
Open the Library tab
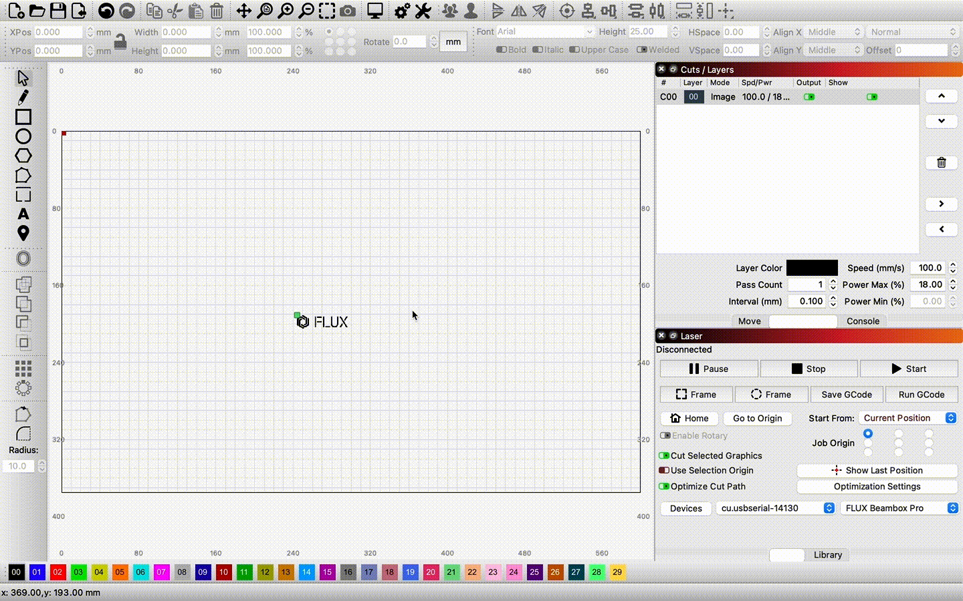pos(827,555)
